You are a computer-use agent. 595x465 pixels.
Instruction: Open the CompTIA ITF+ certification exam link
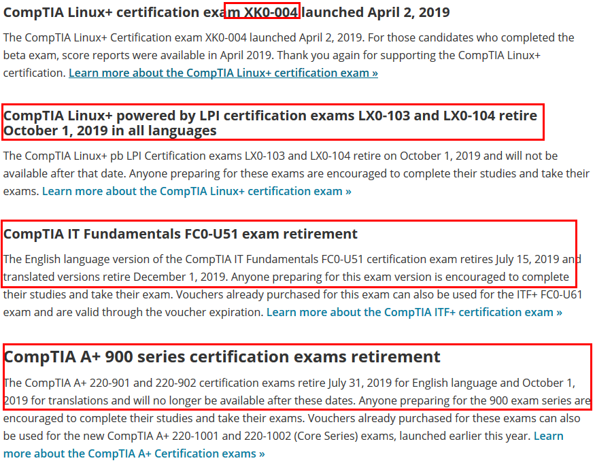coord(414,312)
